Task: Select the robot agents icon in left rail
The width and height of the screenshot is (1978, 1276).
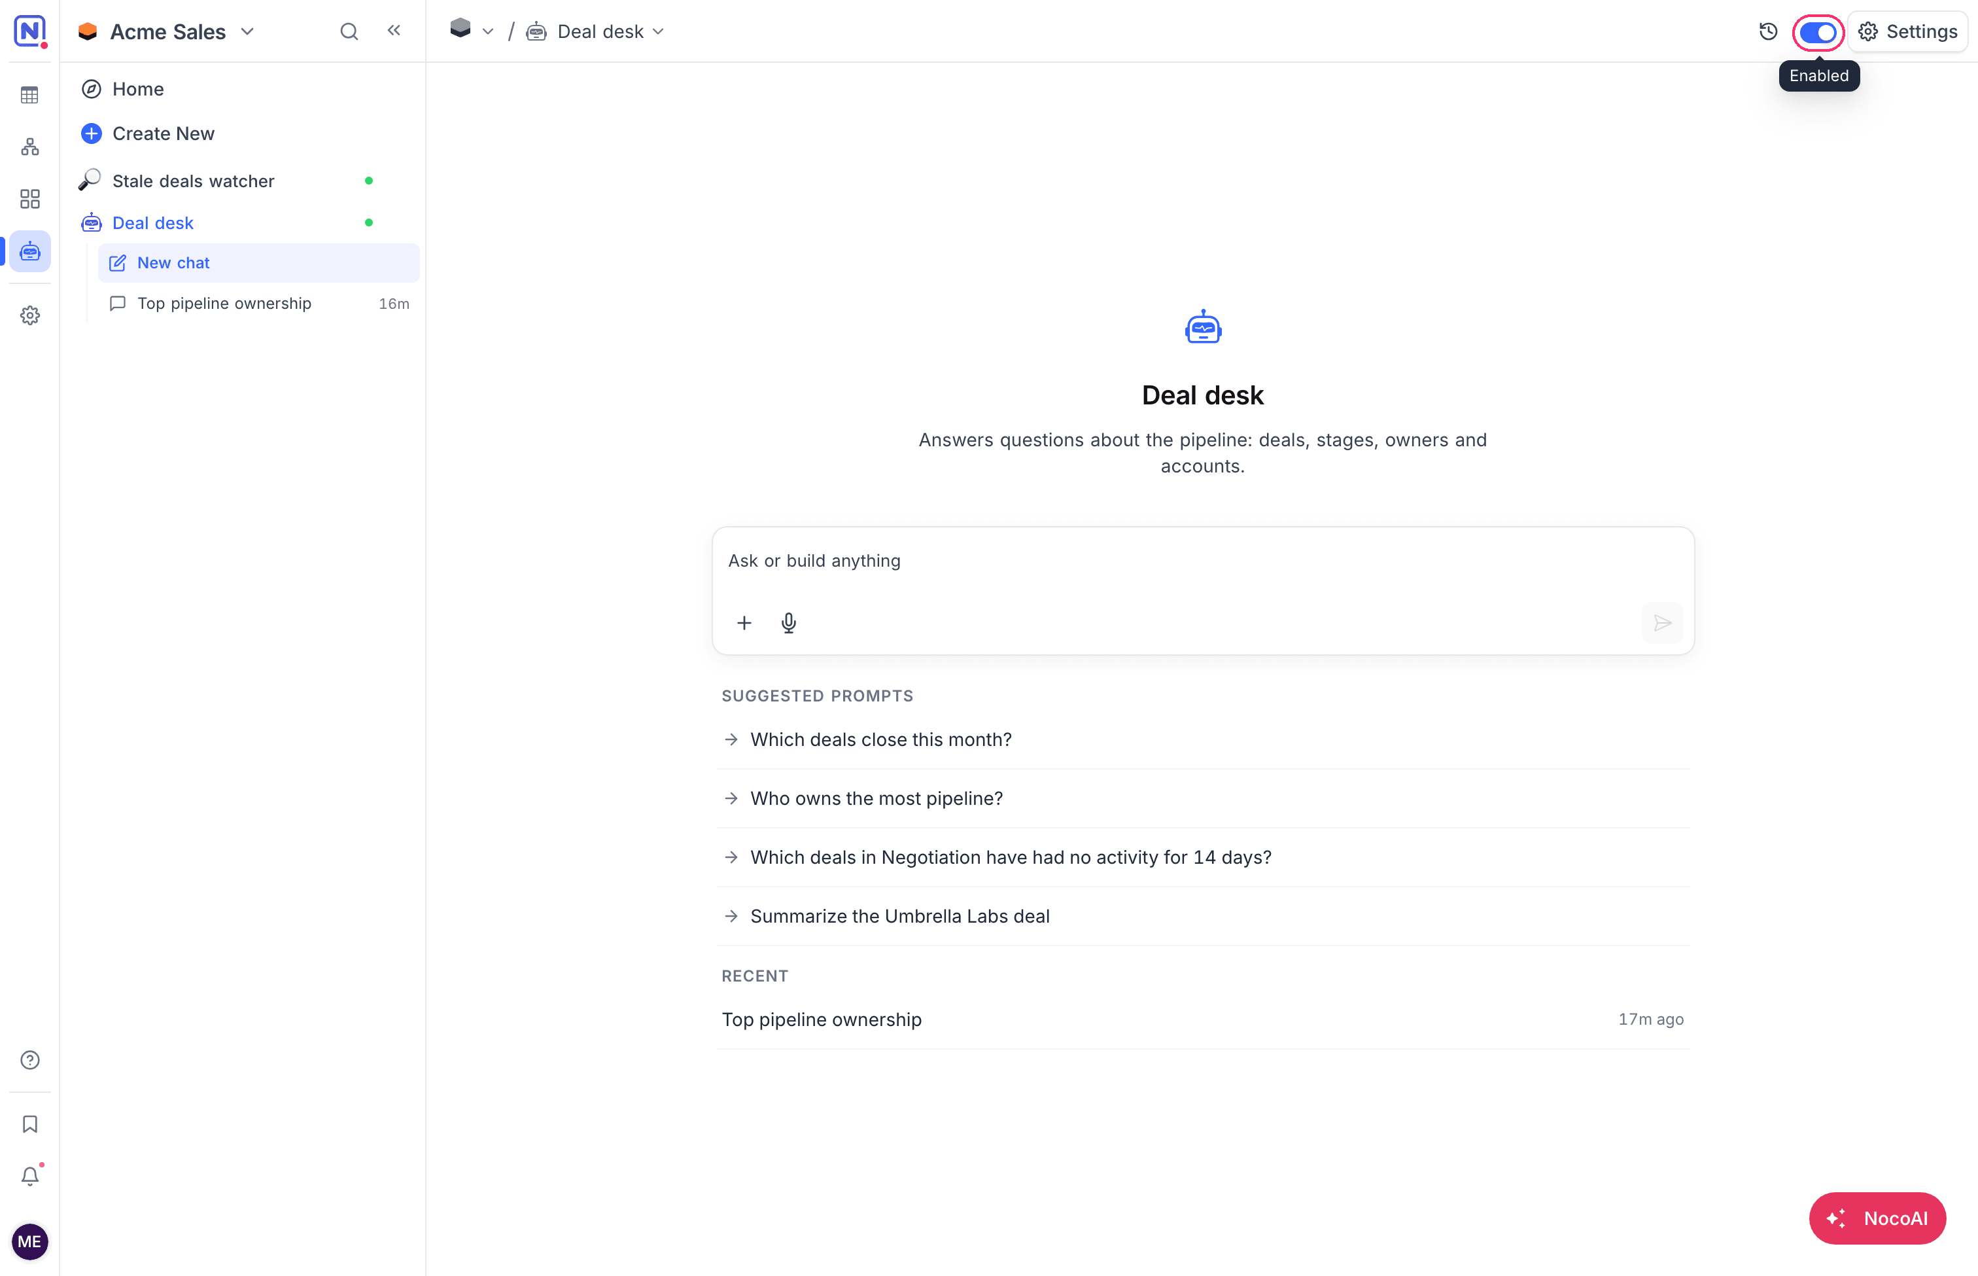Action: click(x=30, y=251)
